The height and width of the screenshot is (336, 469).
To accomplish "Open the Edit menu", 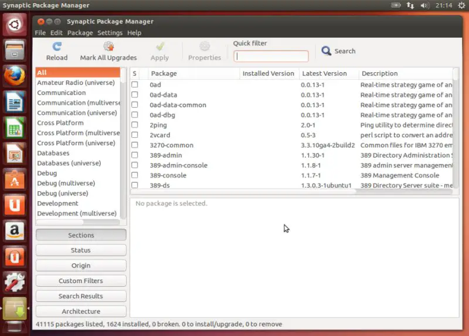I will (56, 33).
